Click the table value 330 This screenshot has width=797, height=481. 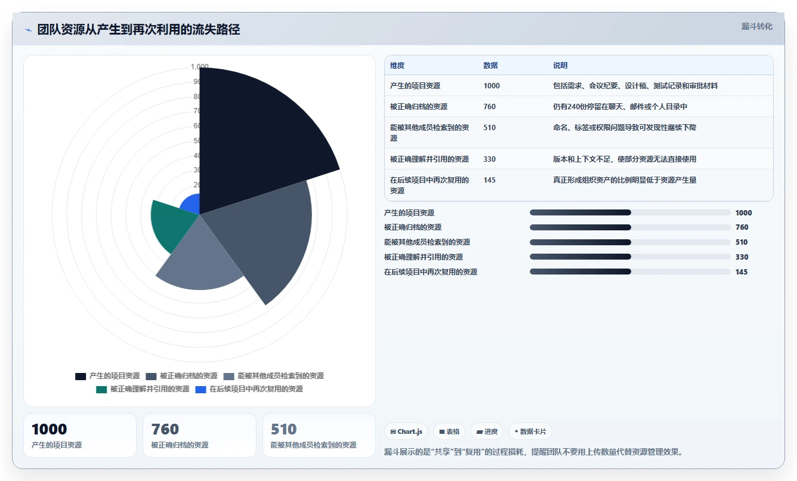pos(490,159)
